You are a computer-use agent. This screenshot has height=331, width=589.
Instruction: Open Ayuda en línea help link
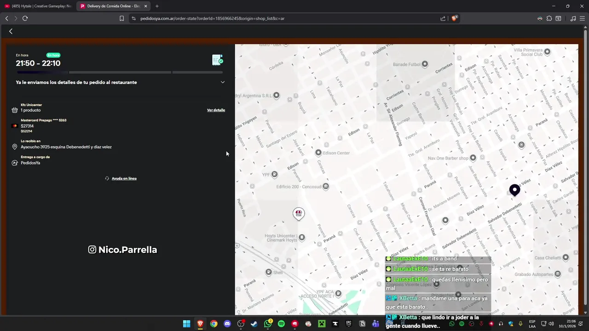[x=124, y=178]
